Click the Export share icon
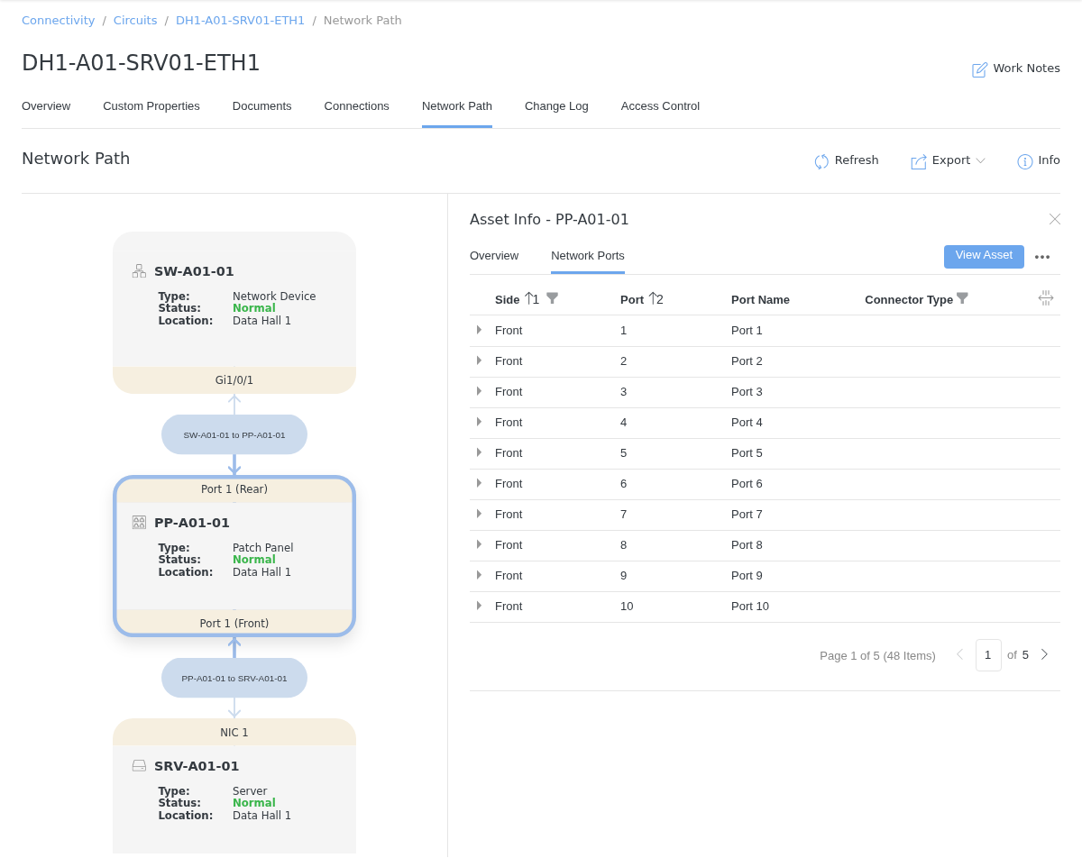Screen dimensions: 1082x858 click(919, 161)
